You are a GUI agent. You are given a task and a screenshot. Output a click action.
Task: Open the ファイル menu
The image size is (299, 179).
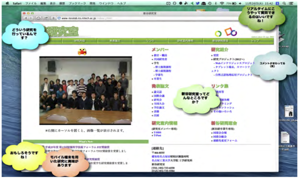[31, 3]
